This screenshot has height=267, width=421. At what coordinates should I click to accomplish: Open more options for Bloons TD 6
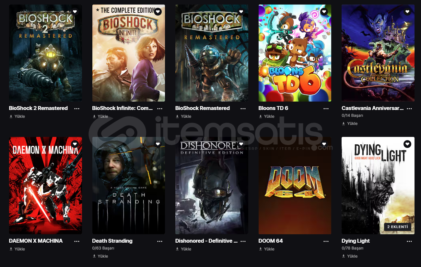point(326,108)
